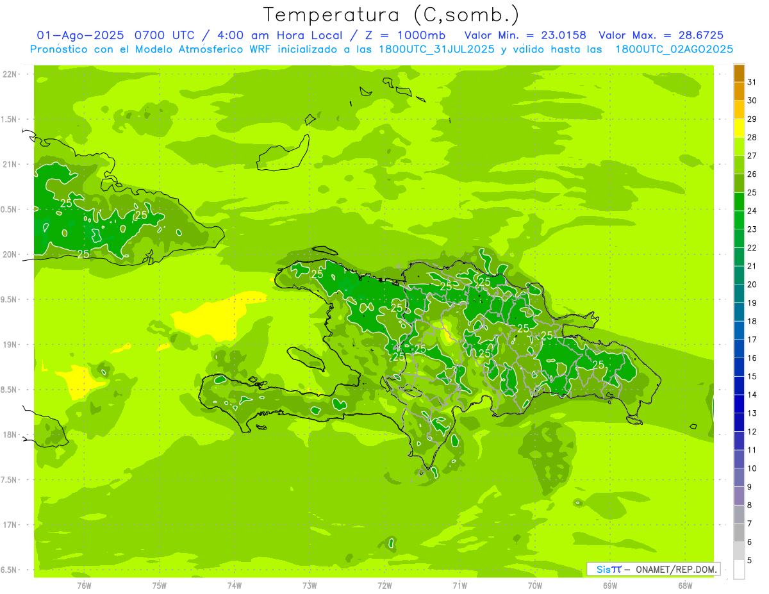
Task: Click the '1800UTC_02AGO2025' validity text
Action: [x=674, y=49]
